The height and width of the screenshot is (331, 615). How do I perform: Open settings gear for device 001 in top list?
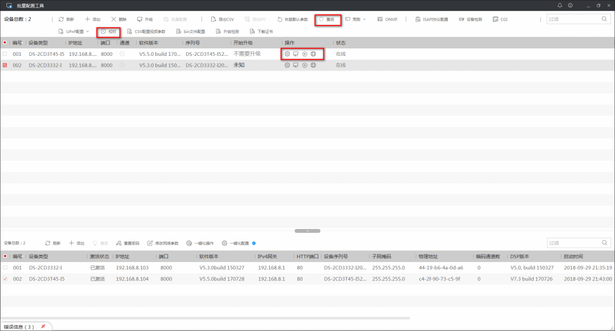point(288,54)
